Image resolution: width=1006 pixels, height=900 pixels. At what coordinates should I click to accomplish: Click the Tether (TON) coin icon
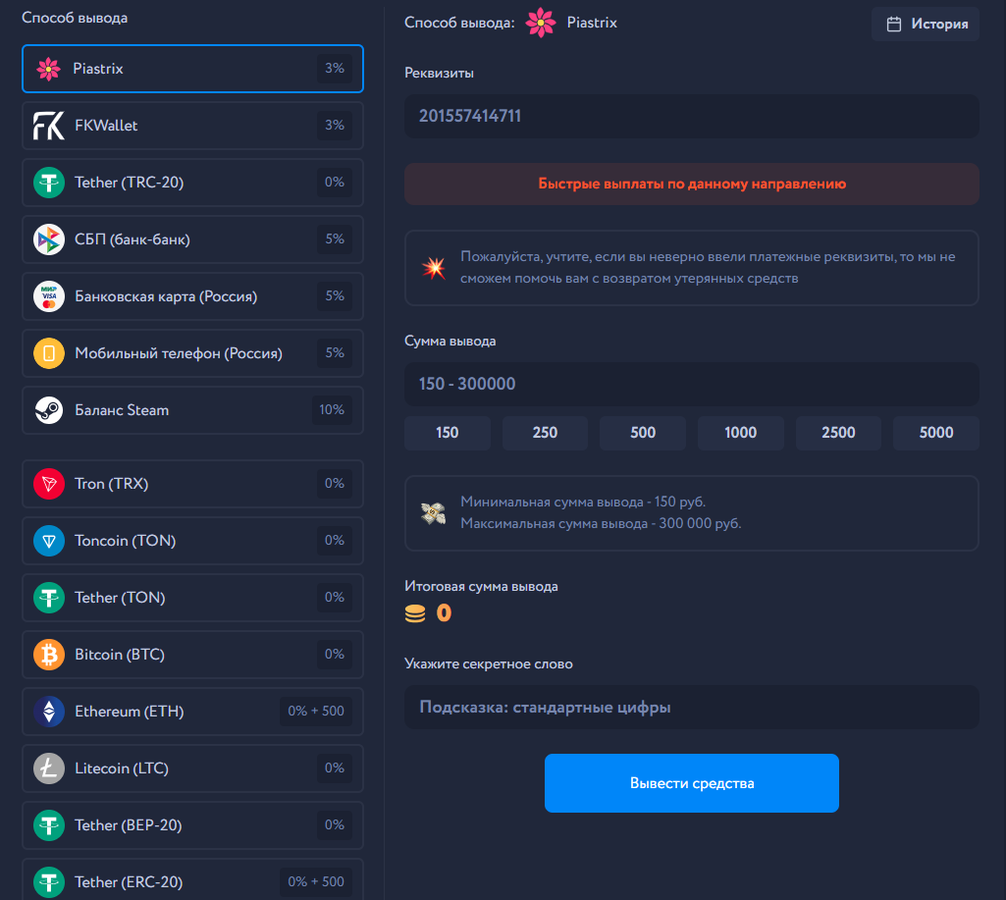pyautogui.click(x=49, y=598)
